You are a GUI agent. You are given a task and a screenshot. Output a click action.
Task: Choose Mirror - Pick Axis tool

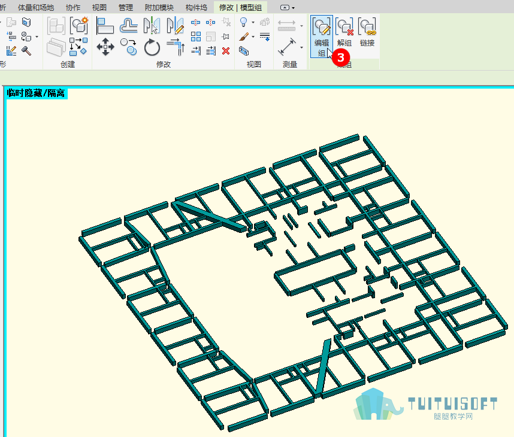click(x=152, y=26)
